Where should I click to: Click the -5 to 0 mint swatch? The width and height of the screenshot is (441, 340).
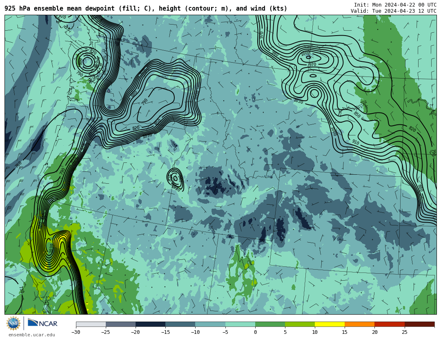pyautogui.click(x=240, y=324)
